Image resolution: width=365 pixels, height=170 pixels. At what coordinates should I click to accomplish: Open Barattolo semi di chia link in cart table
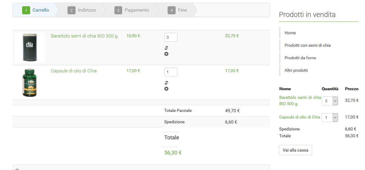click(x=85, y=36)
